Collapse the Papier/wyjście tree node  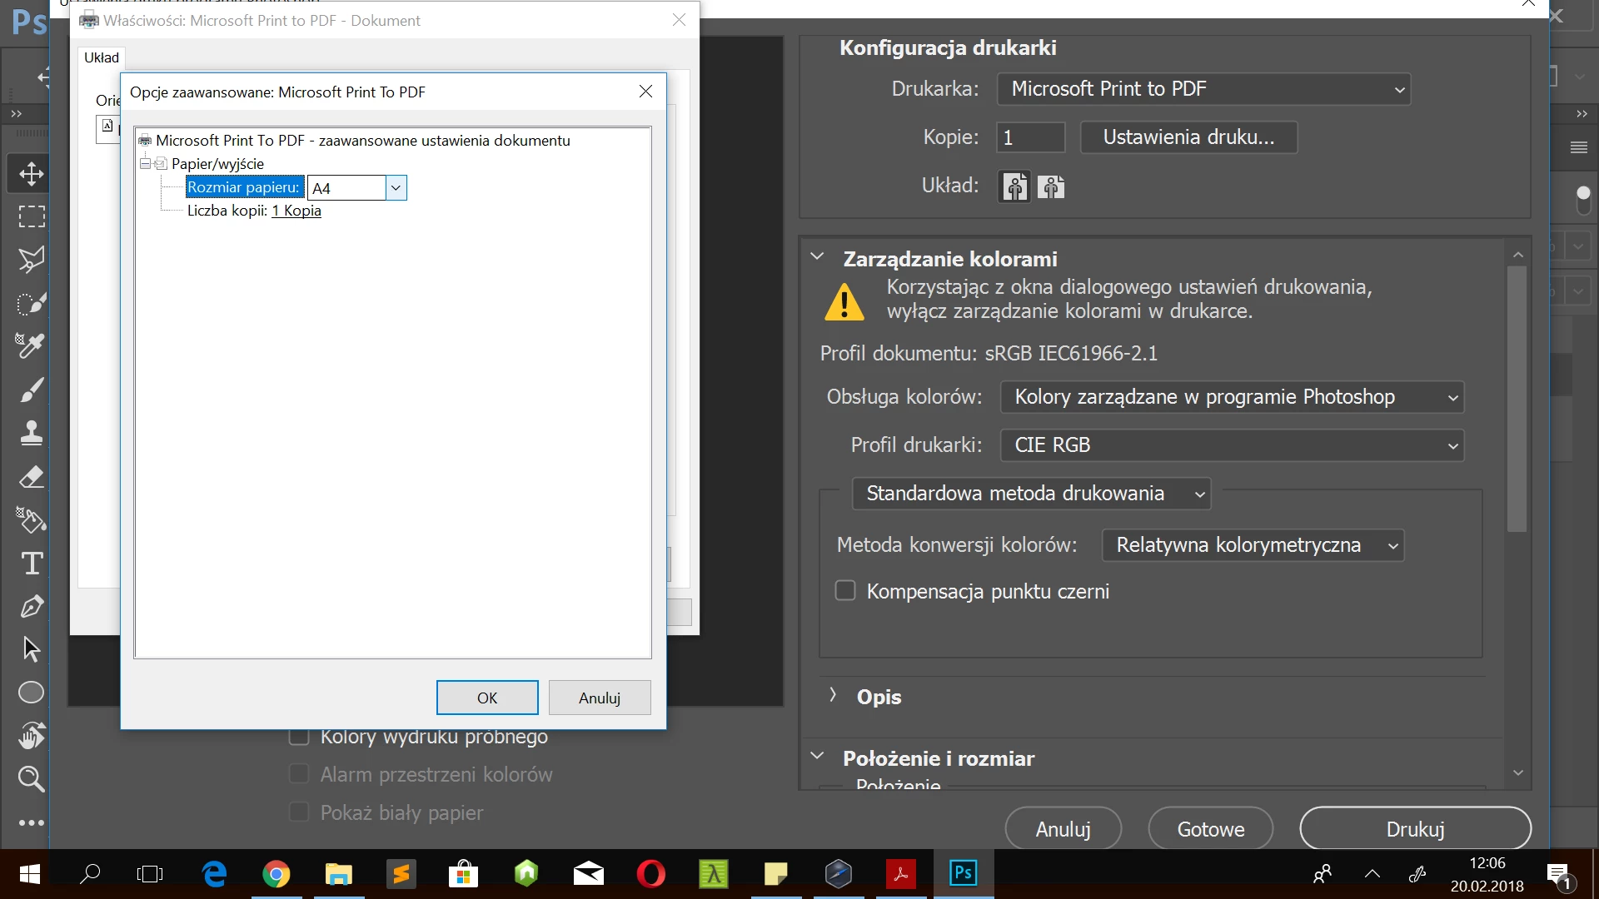click(x=146, y=164)
